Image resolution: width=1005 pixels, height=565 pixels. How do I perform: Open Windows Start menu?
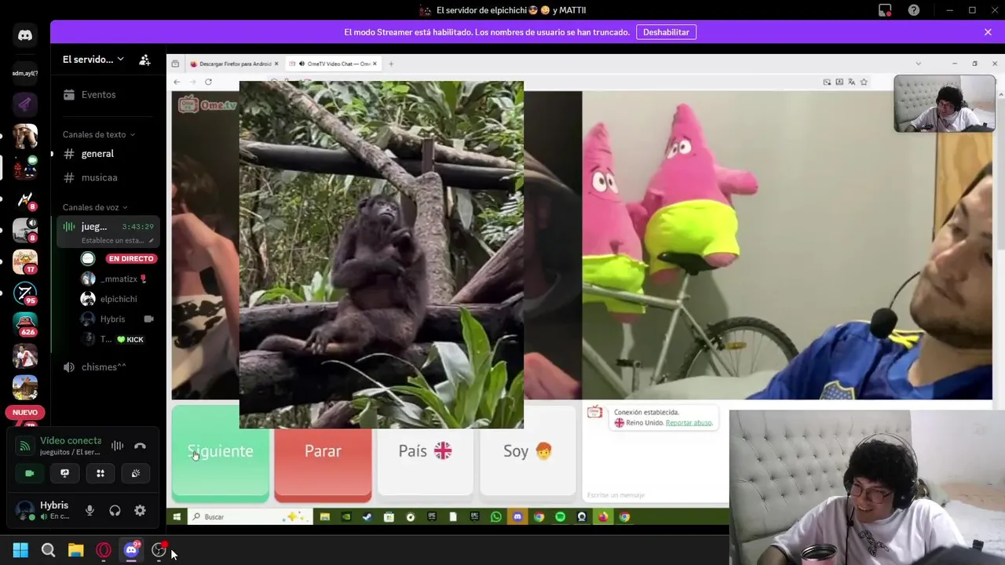[x=20, y=551]
